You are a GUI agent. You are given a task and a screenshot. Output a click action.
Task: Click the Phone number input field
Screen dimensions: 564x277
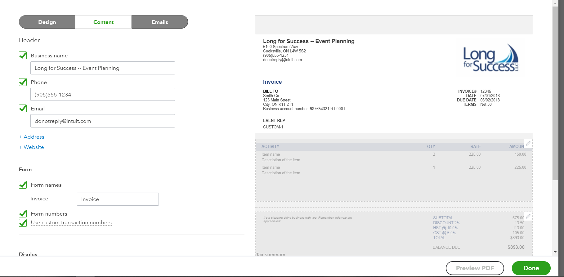point(103,94)
